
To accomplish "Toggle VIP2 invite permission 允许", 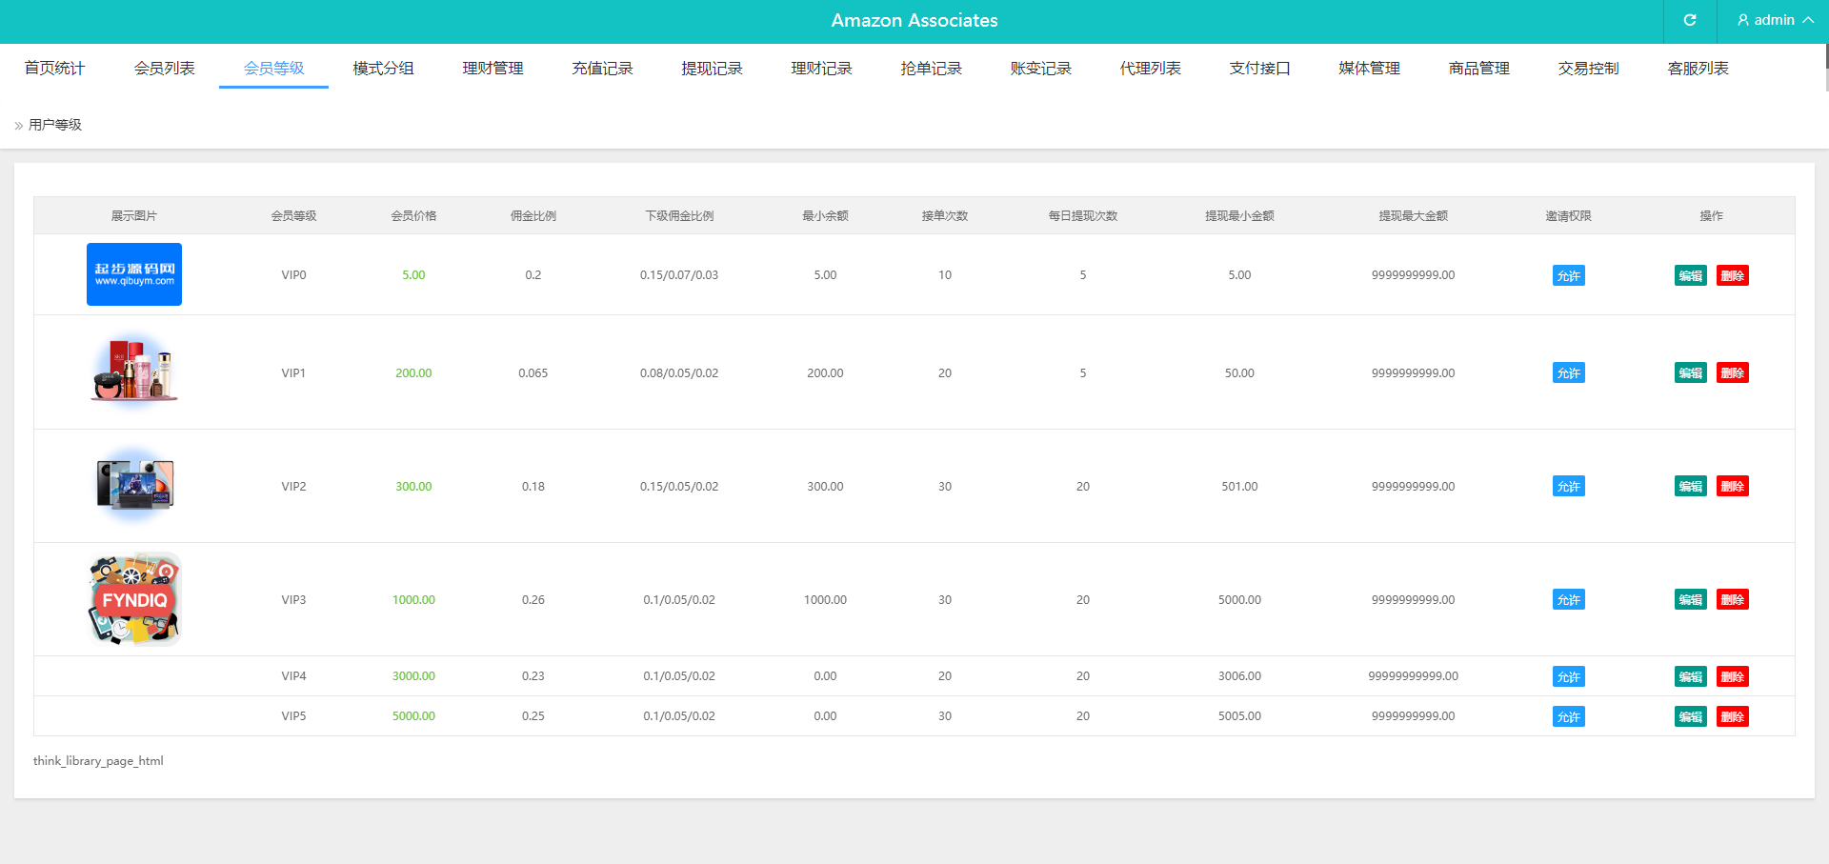I will (x=1568, y=487).
